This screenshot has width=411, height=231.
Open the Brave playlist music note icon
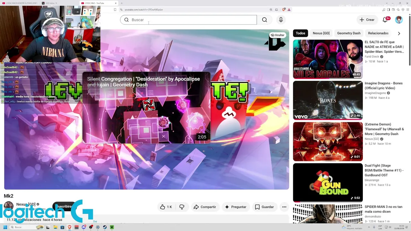pos(384,10)
